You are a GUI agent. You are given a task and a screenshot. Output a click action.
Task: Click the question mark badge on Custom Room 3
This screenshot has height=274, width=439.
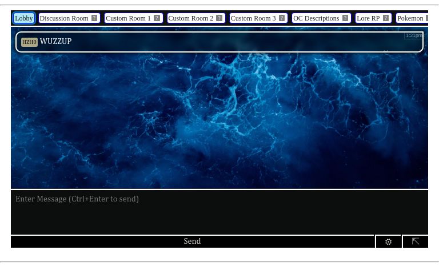tap(281, 18)
